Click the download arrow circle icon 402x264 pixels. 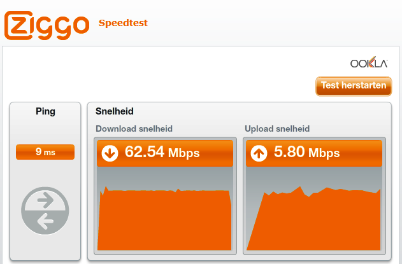(x=110, y=153)
